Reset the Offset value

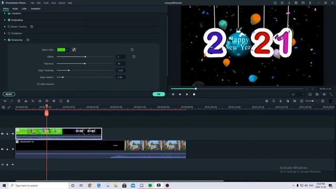tap(134, 57)
